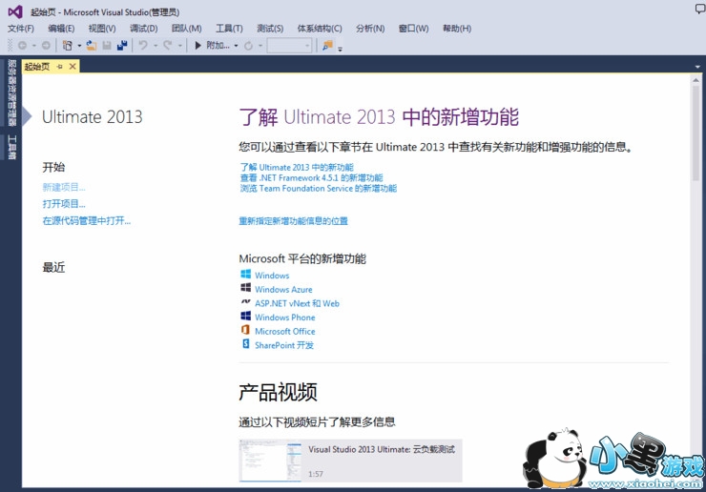Open the ASP.NET vNext 和 Web link
This screenshot has height=492, width=706.
click(x=297, y=303)
